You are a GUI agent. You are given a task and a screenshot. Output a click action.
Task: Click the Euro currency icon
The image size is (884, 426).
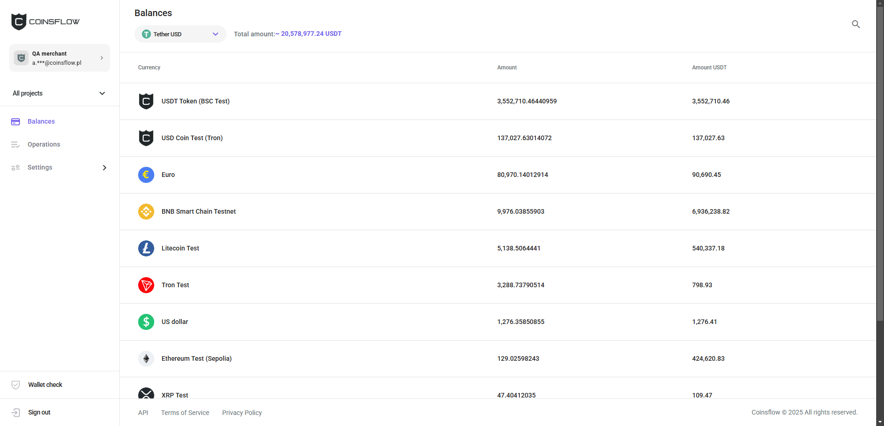coord(146,175)
